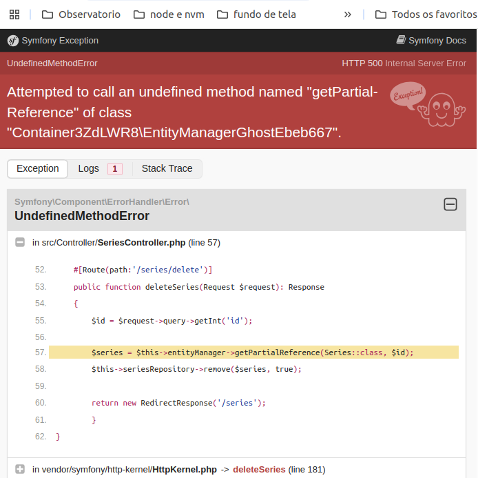The width and height of the screenshot is (478, 478).
Task: Click the HTTP 500 Internal Server Error text
Action: (404, 63)
